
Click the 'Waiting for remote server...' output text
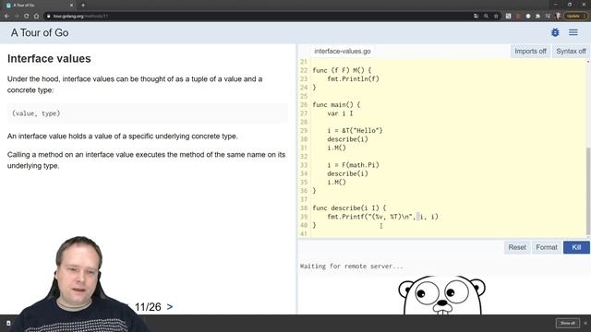pos(351,267)
